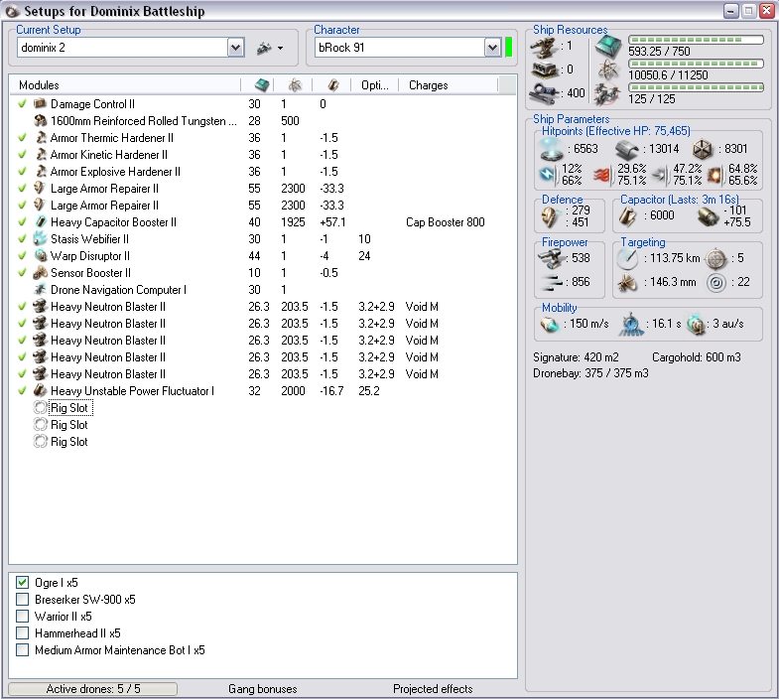Uncheck the Ogre I x5 drones
The width and height of the screenshot is (779, 699).
(23, 583)
